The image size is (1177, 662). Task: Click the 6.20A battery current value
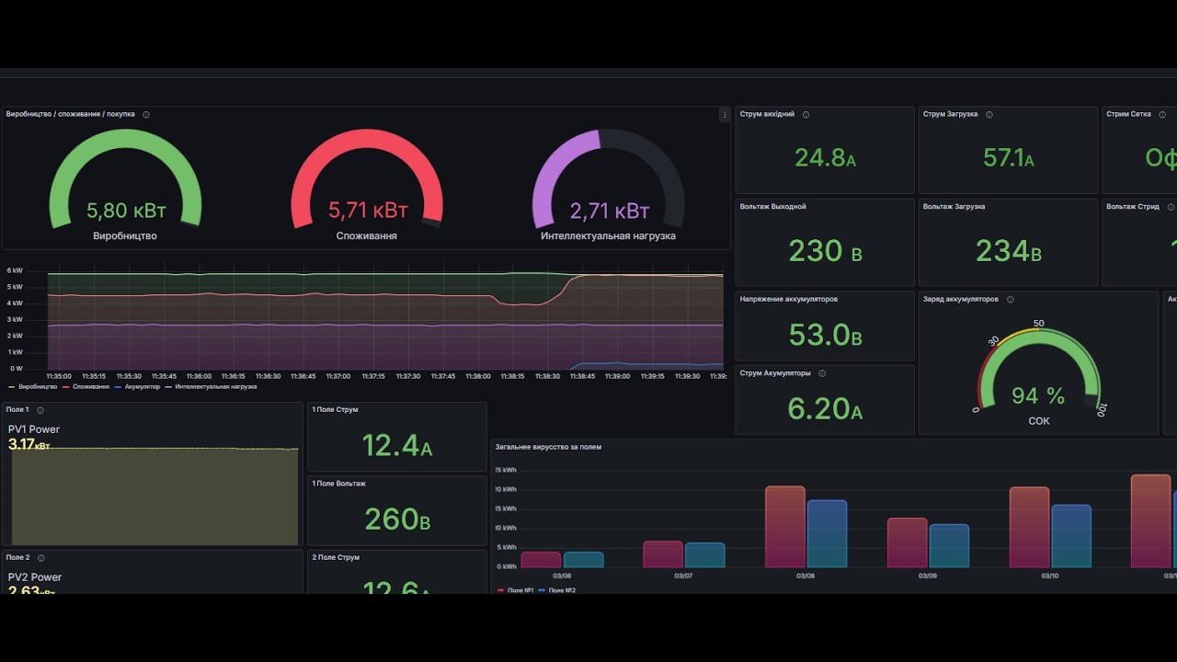point(825,408)
